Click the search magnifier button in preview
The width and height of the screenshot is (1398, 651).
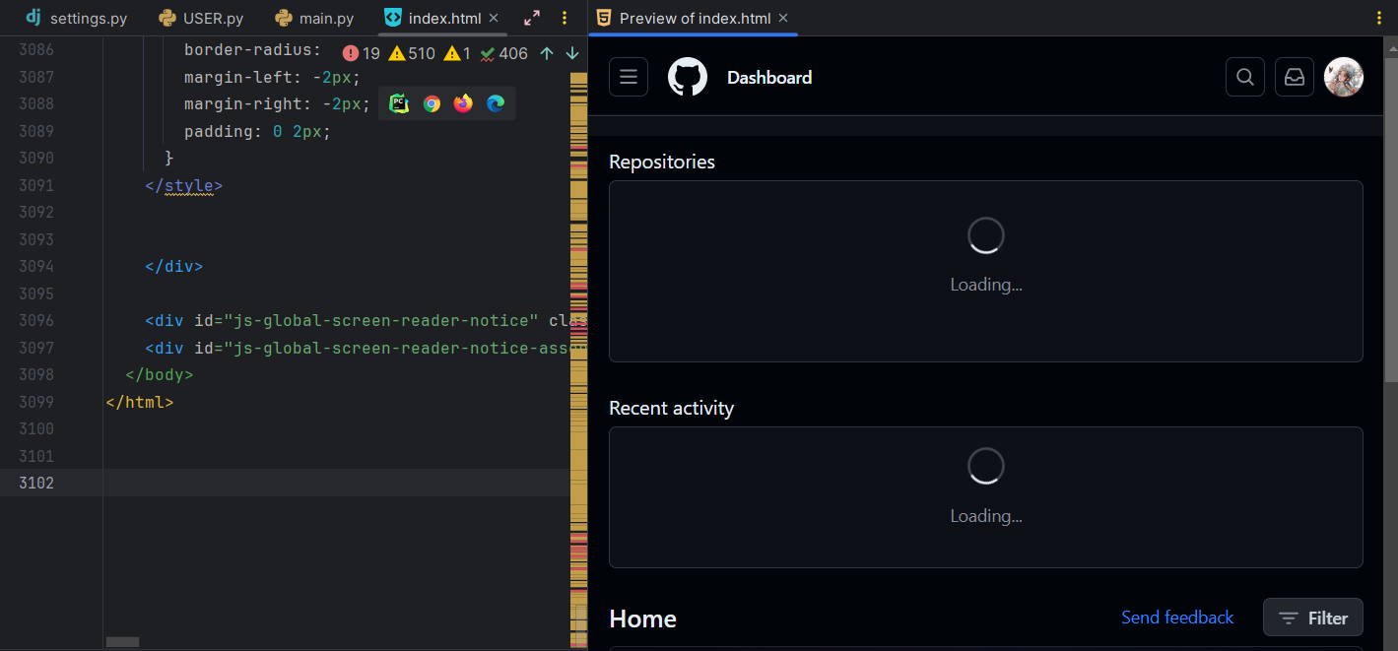[1245, 77]
